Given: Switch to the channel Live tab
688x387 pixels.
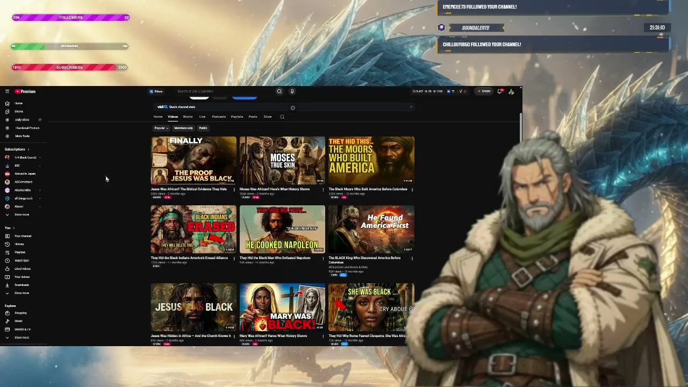Looking at the screenshot, I should [202, 117].
